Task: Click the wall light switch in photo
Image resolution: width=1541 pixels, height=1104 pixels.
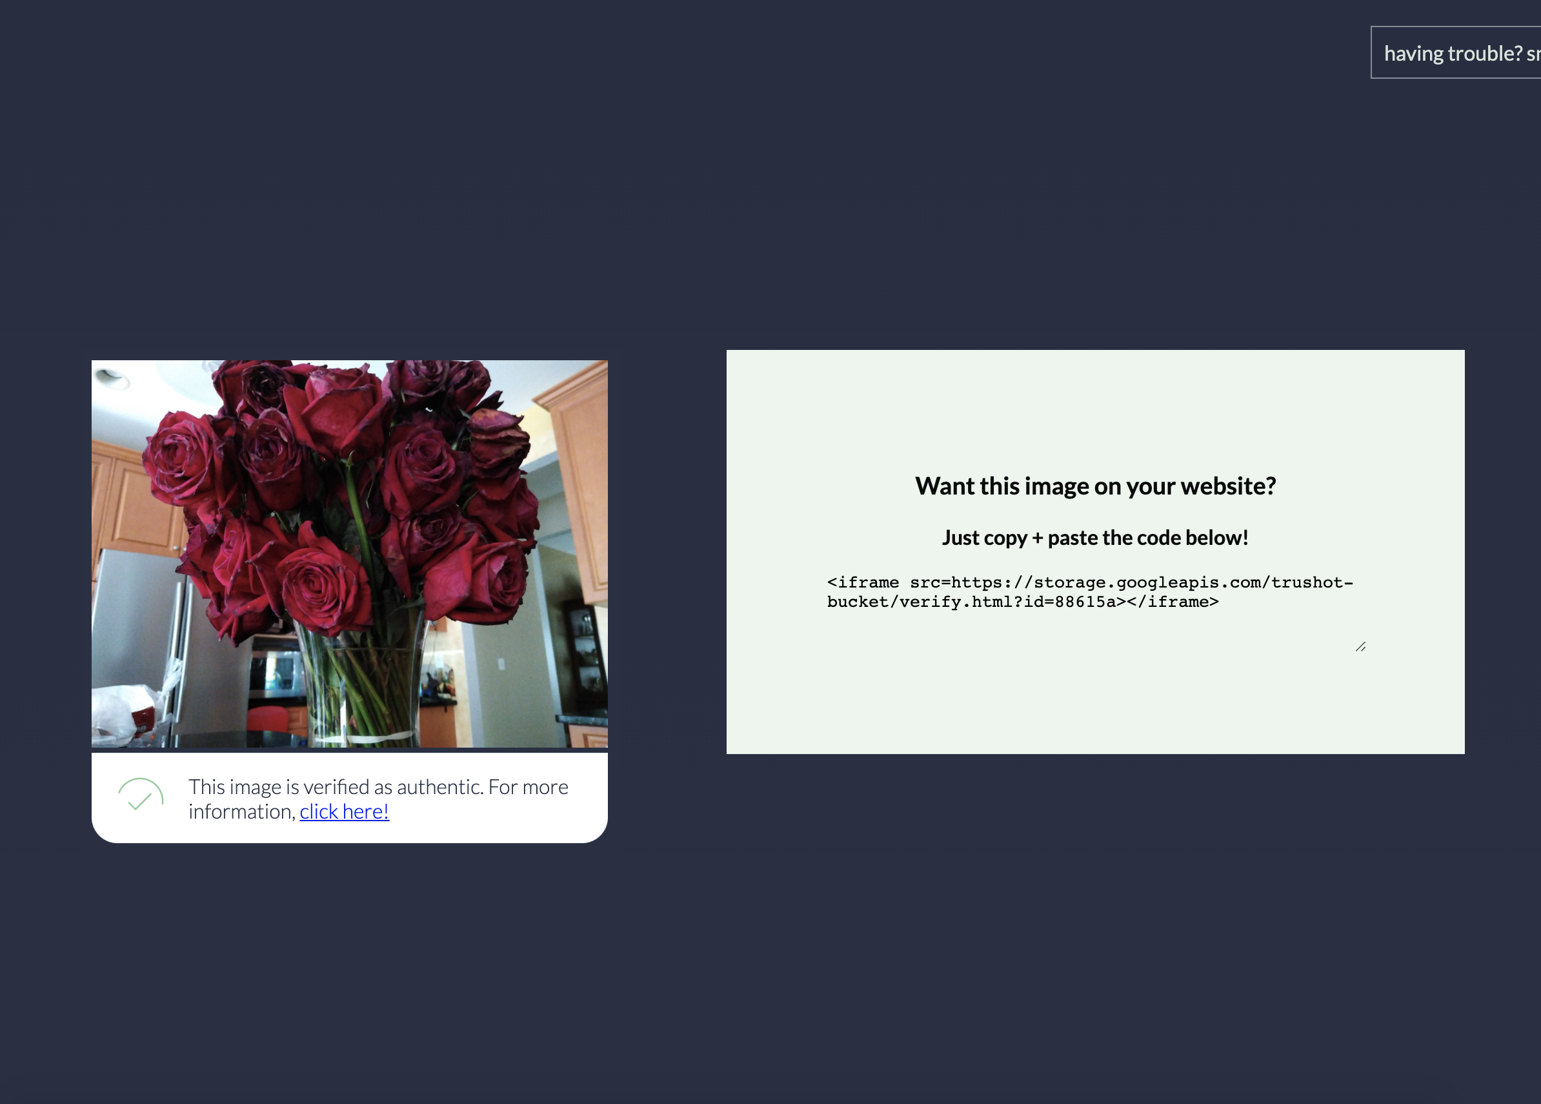Action: (501, 664)
